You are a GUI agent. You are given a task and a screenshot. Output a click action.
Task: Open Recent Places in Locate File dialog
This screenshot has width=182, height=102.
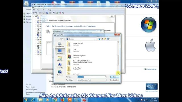tap(60, 44)
